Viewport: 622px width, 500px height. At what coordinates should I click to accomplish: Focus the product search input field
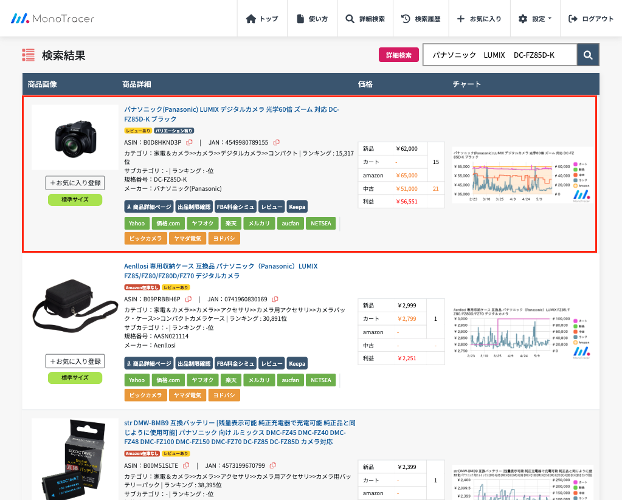click(x=500, y=55)
